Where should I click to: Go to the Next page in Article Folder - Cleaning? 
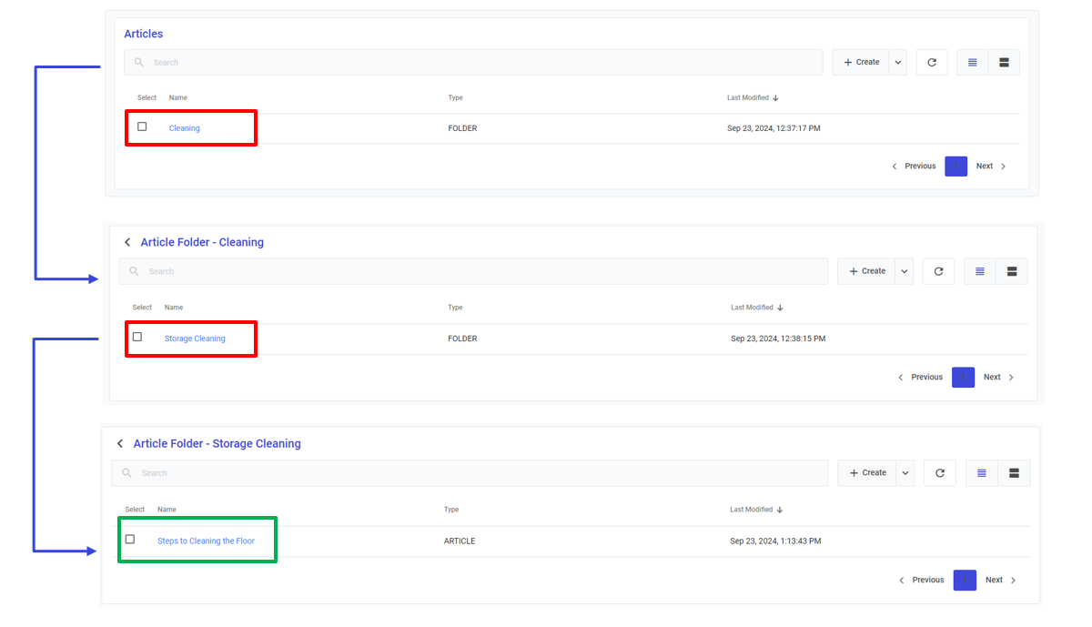point(997,377)
